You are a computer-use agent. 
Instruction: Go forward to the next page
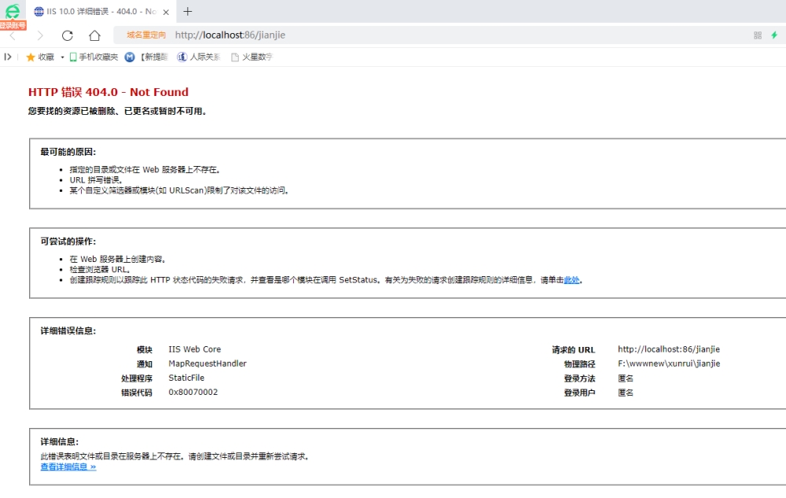click(40, 35)
